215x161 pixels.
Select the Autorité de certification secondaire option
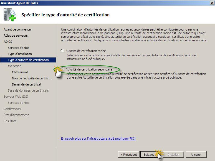[x=62, y=69]
